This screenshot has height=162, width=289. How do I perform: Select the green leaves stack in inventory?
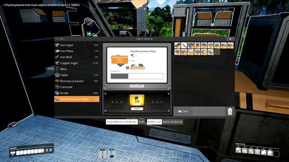tap(217, 45)
